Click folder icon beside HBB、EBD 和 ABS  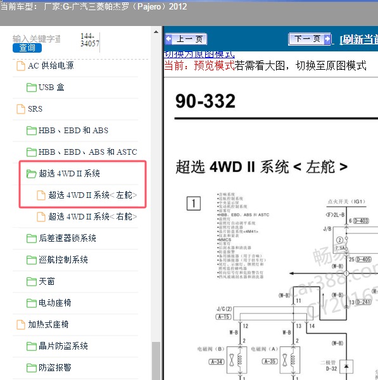click(x=32, y=131)
